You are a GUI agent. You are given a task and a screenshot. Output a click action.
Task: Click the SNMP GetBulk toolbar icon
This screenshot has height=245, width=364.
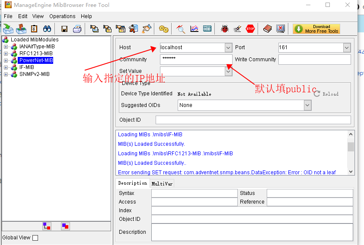click(x=121, y=29)
